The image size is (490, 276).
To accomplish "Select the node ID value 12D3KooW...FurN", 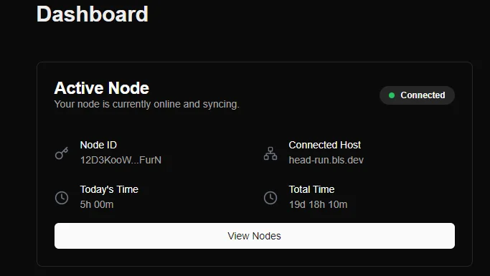I will (121, 160).
